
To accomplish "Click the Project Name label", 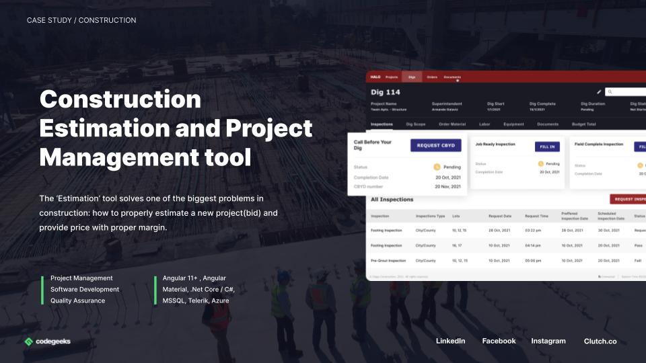I will point(384,104).
